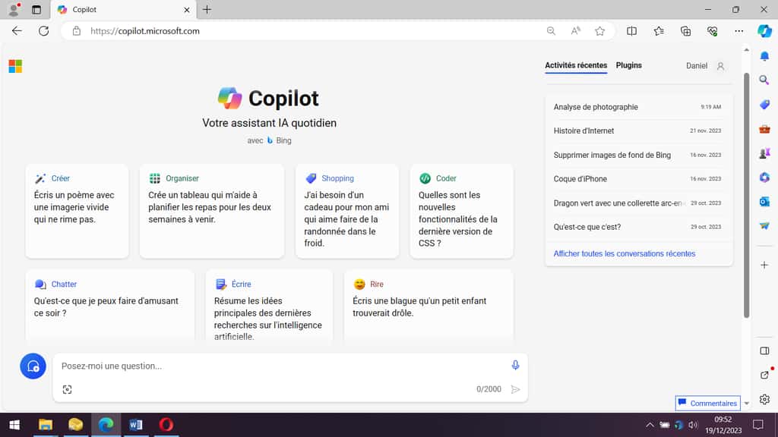Add this page to favorites with the star
The height and width of the screenshot is (437, 778).
pos(600,31)
